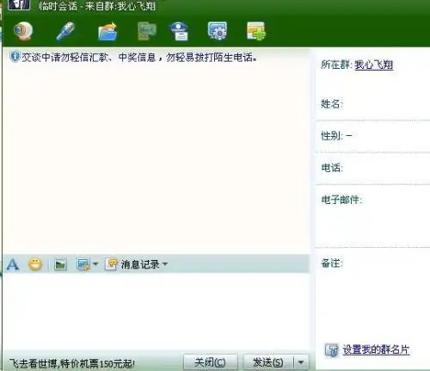Open the 消息记录 message history
This screenshot has height=371, width=430.
pos(132,264)
